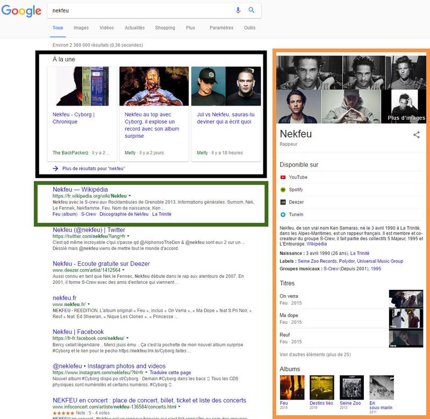Open article Nekfeu au top avec Cyborg
The height and width of the screenshot is (419, 430).
pyautogui.click(x=152, y=125)
